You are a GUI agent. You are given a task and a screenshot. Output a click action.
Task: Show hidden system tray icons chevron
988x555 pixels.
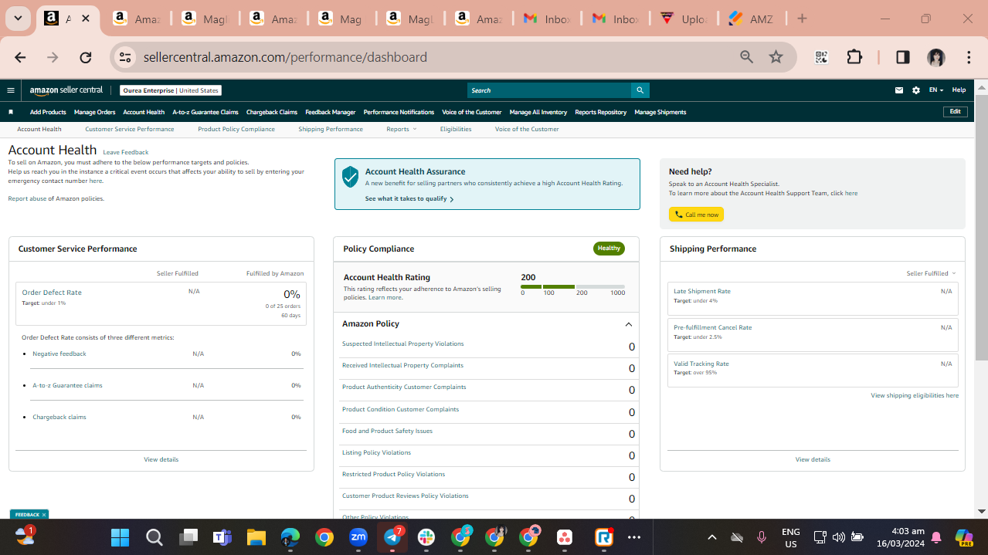click(712, 537)
